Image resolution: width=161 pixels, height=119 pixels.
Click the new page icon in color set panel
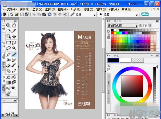tap(145, 25)
